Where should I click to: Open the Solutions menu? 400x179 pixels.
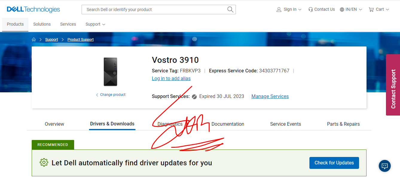point(42,24)
